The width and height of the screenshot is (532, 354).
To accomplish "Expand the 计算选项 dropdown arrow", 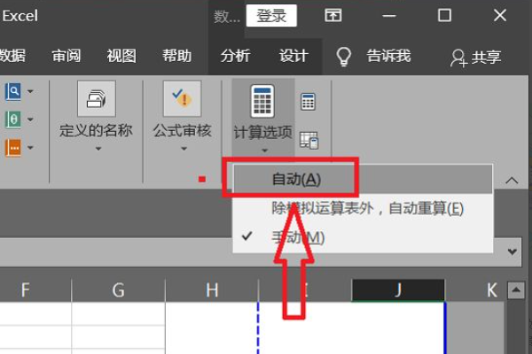I will [x=264, y=150].
